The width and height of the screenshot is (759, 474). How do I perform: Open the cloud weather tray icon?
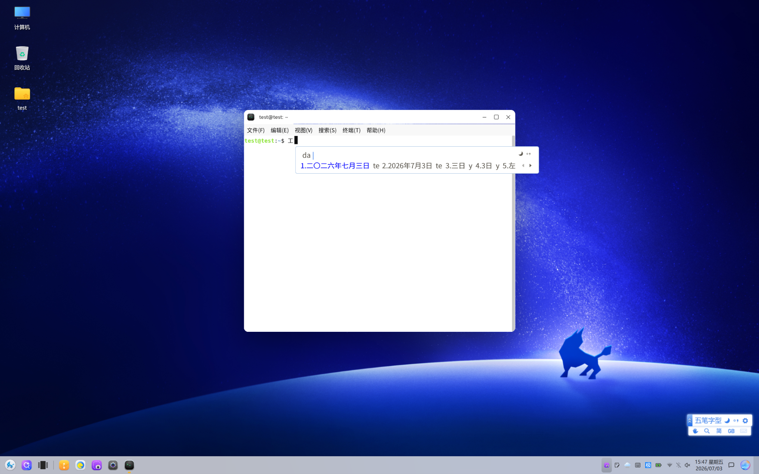(627, 465)
